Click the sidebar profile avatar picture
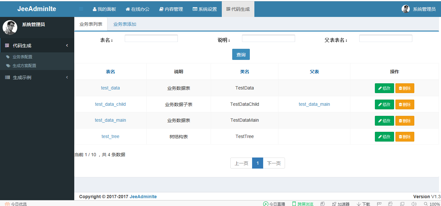Image resolution: width=441 pixels, height=206 pixels. click(10, 28)
